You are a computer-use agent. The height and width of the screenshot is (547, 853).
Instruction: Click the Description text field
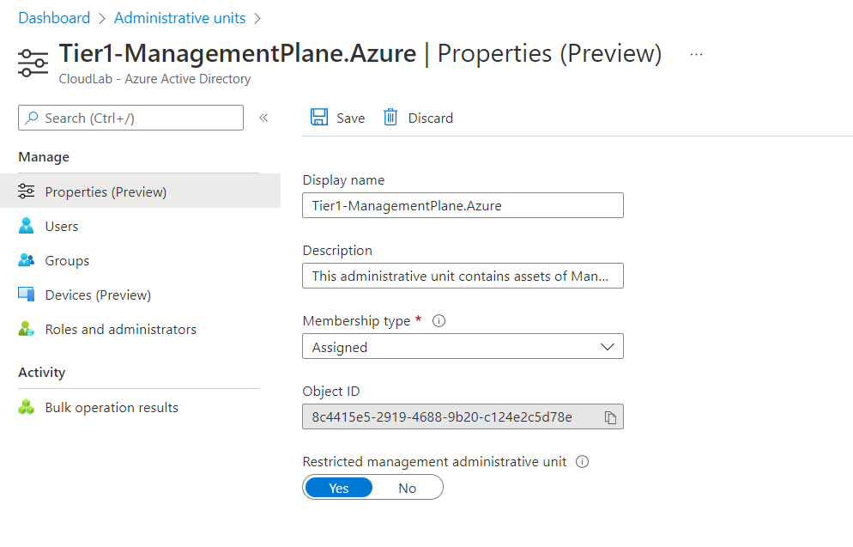pyautogui.click(x=463, y=276)
